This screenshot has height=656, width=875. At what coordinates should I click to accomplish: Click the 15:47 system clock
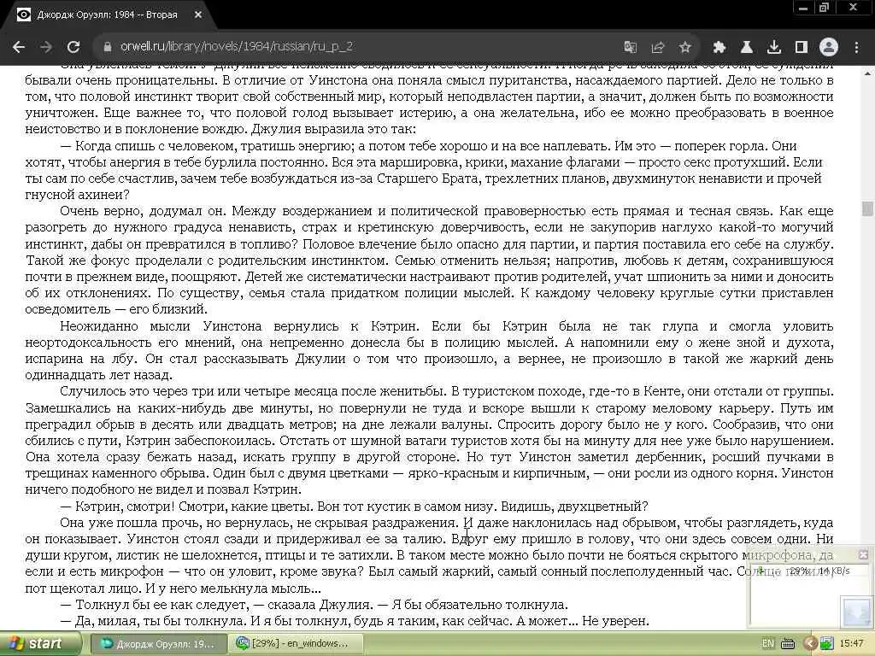pyautogui.click(x=852, y=643)
